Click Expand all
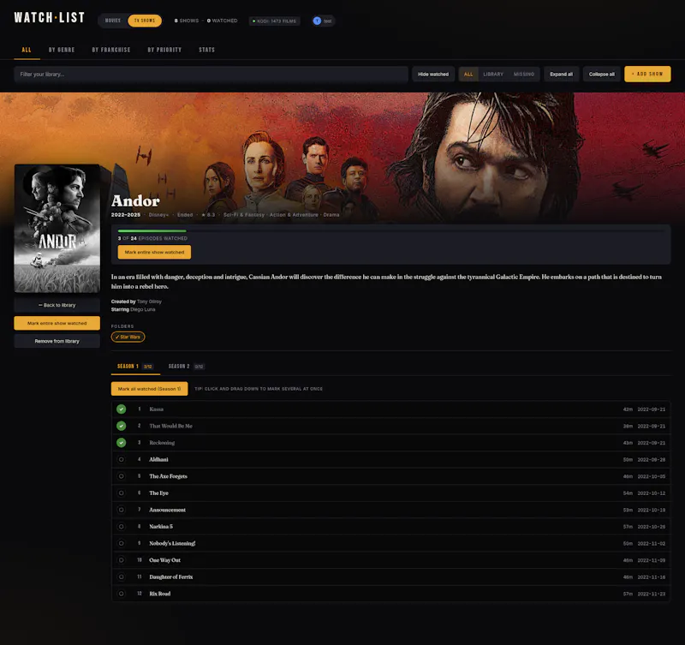This screenshot has width=685, height=645. 562,75
